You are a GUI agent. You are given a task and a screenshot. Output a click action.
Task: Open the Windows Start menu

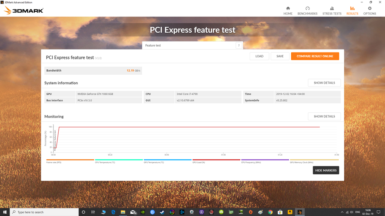(5, 212)
